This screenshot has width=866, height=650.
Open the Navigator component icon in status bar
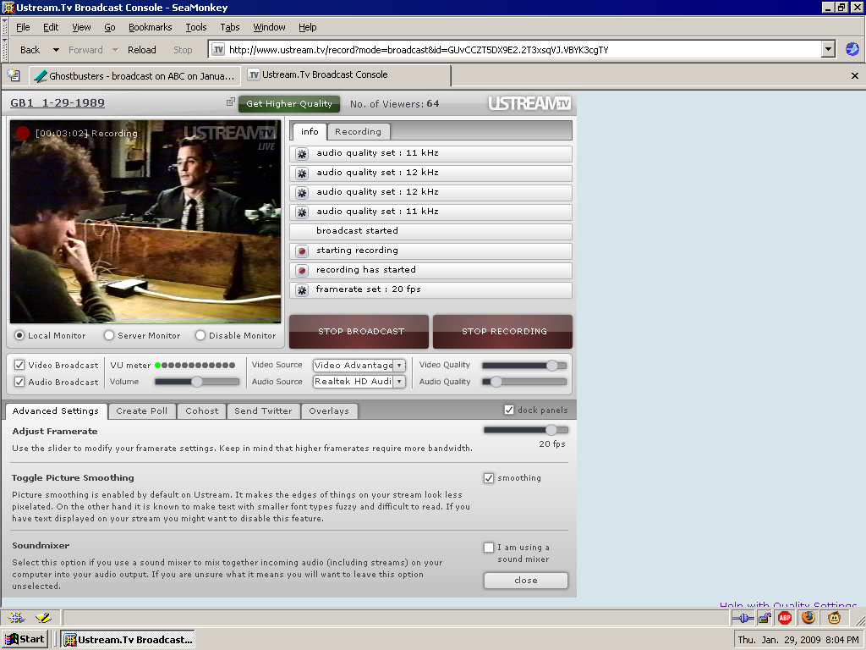pyautogui.click(x=17, y=618)
